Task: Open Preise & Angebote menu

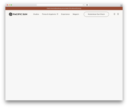Action: tap(49, 14)
